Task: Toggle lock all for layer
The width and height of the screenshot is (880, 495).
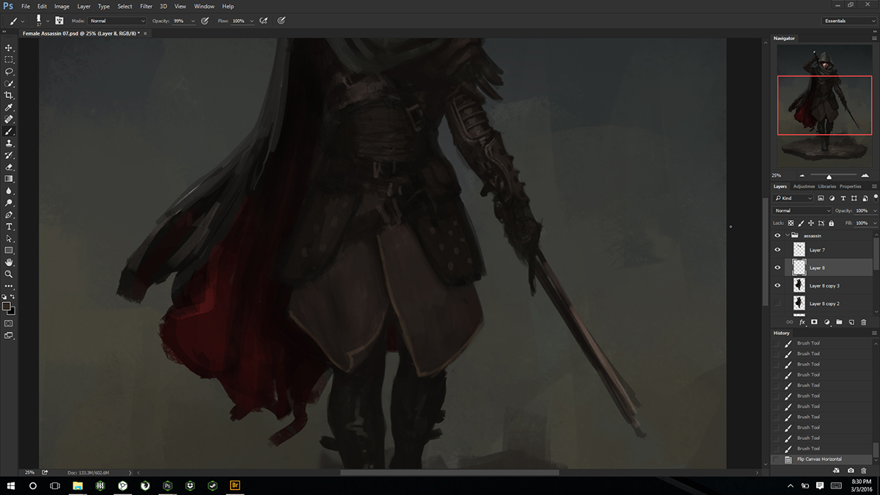Action: pyautogui.click(x=830, y=223)
